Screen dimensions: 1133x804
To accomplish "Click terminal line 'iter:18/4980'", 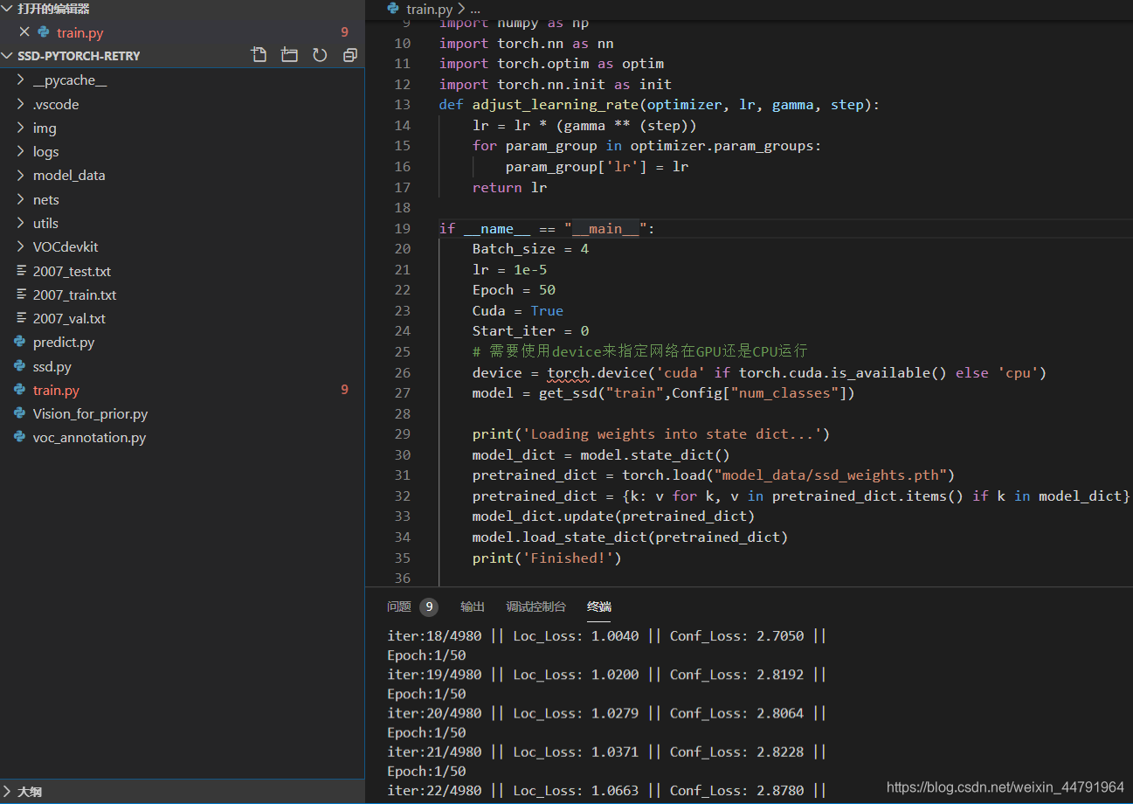I will pos(607,636).
